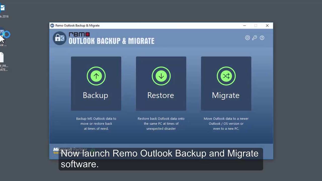Click the 'Backup MS Outlook data' description text
Screen dimensions: 322x181
click(96, 123)
